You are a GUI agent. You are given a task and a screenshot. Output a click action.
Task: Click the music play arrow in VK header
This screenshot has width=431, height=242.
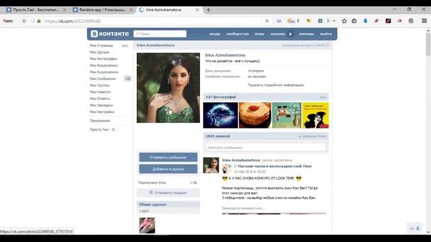click(x=290, y=34)
